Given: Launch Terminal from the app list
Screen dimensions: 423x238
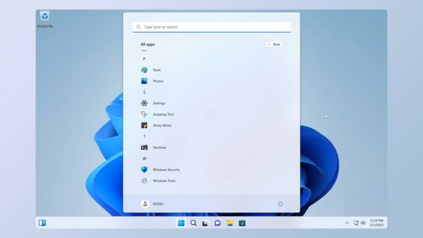Looking at the screenshot, I should pyautogui.click(x=144, y=148).
